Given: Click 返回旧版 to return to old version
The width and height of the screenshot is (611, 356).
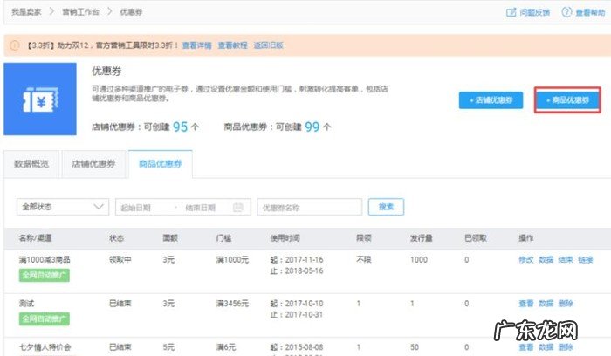Looking at the screenshot, I should pos(269,45).
